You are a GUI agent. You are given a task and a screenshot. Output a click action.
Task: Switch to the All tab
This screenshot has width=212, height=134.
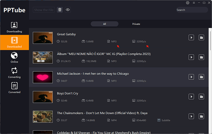[105, 24]
